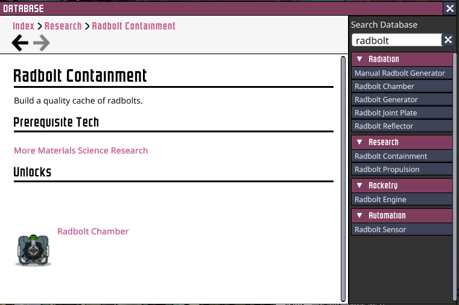Open Radbolt Containment in the breadcrumb
Screen dimensions: 459x305
[x=134, y=26]
